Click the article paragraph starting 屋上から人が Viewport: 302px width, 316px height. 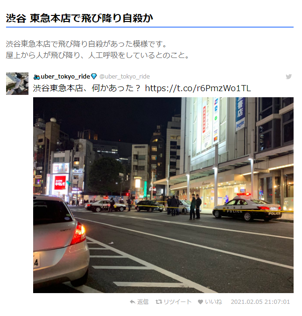(98, 55)
